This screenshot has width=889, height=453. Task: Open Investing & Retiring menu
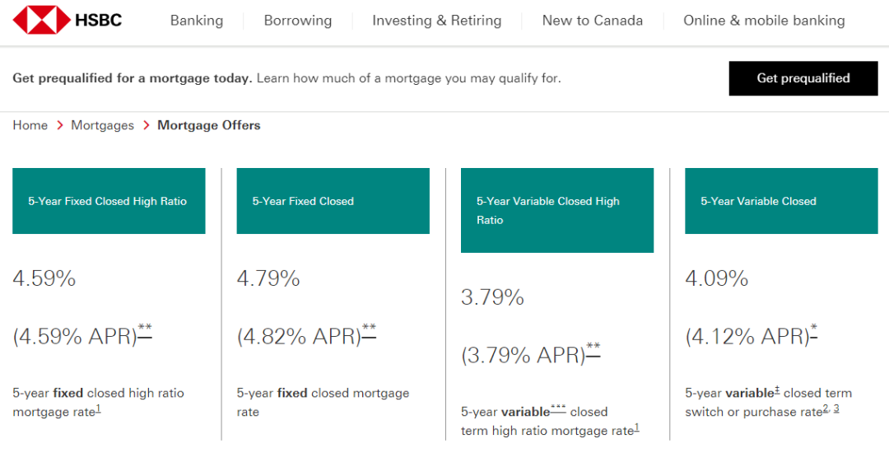point(436,21)
